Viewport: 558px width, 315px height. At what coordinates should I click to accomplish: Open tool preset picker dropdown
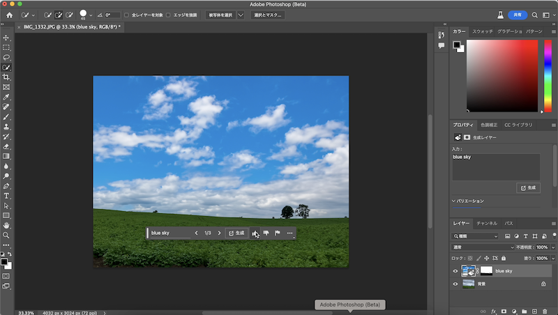33,15
